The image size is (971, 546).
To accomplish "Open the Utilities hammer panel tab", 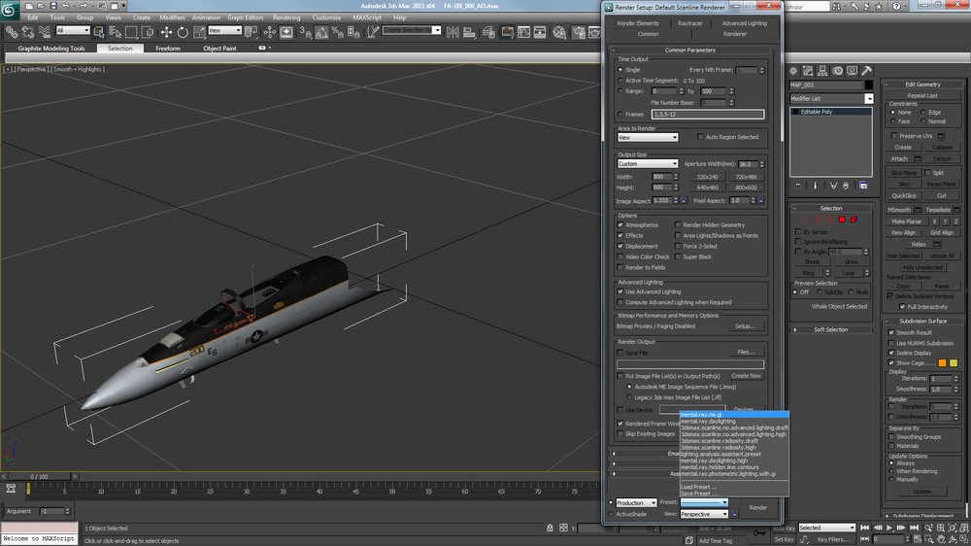I will [x=867, y=71].
